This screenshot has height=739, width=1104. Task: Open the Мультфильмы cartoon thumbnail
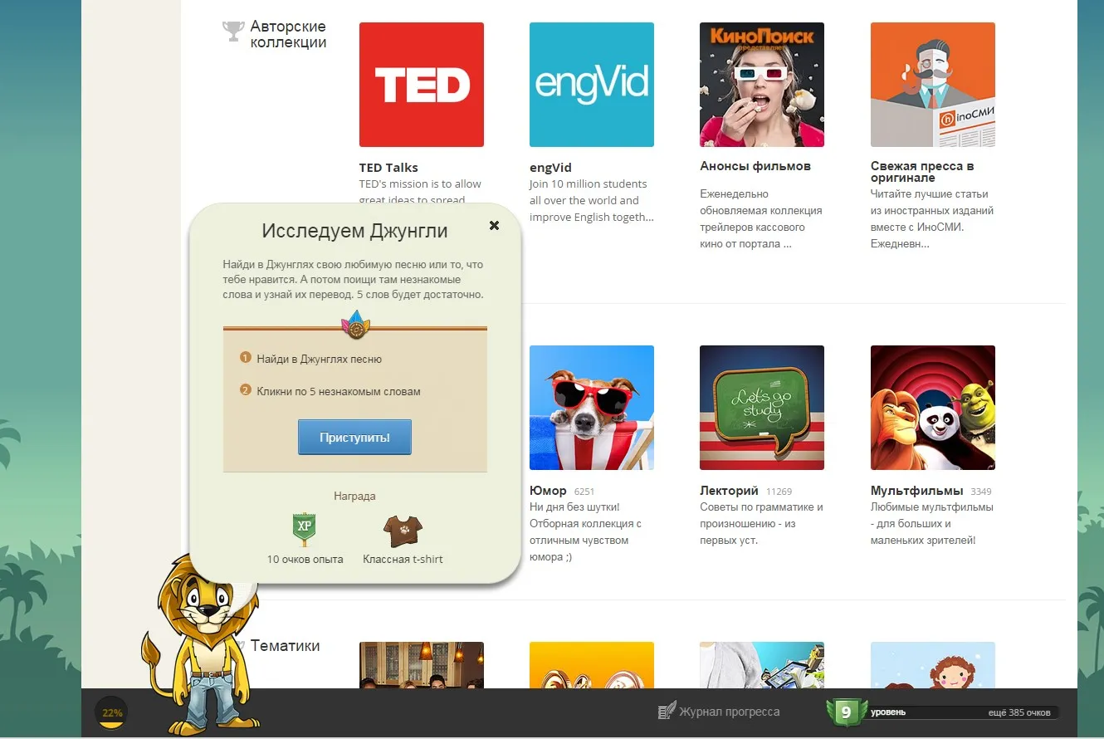click(932, 408)
